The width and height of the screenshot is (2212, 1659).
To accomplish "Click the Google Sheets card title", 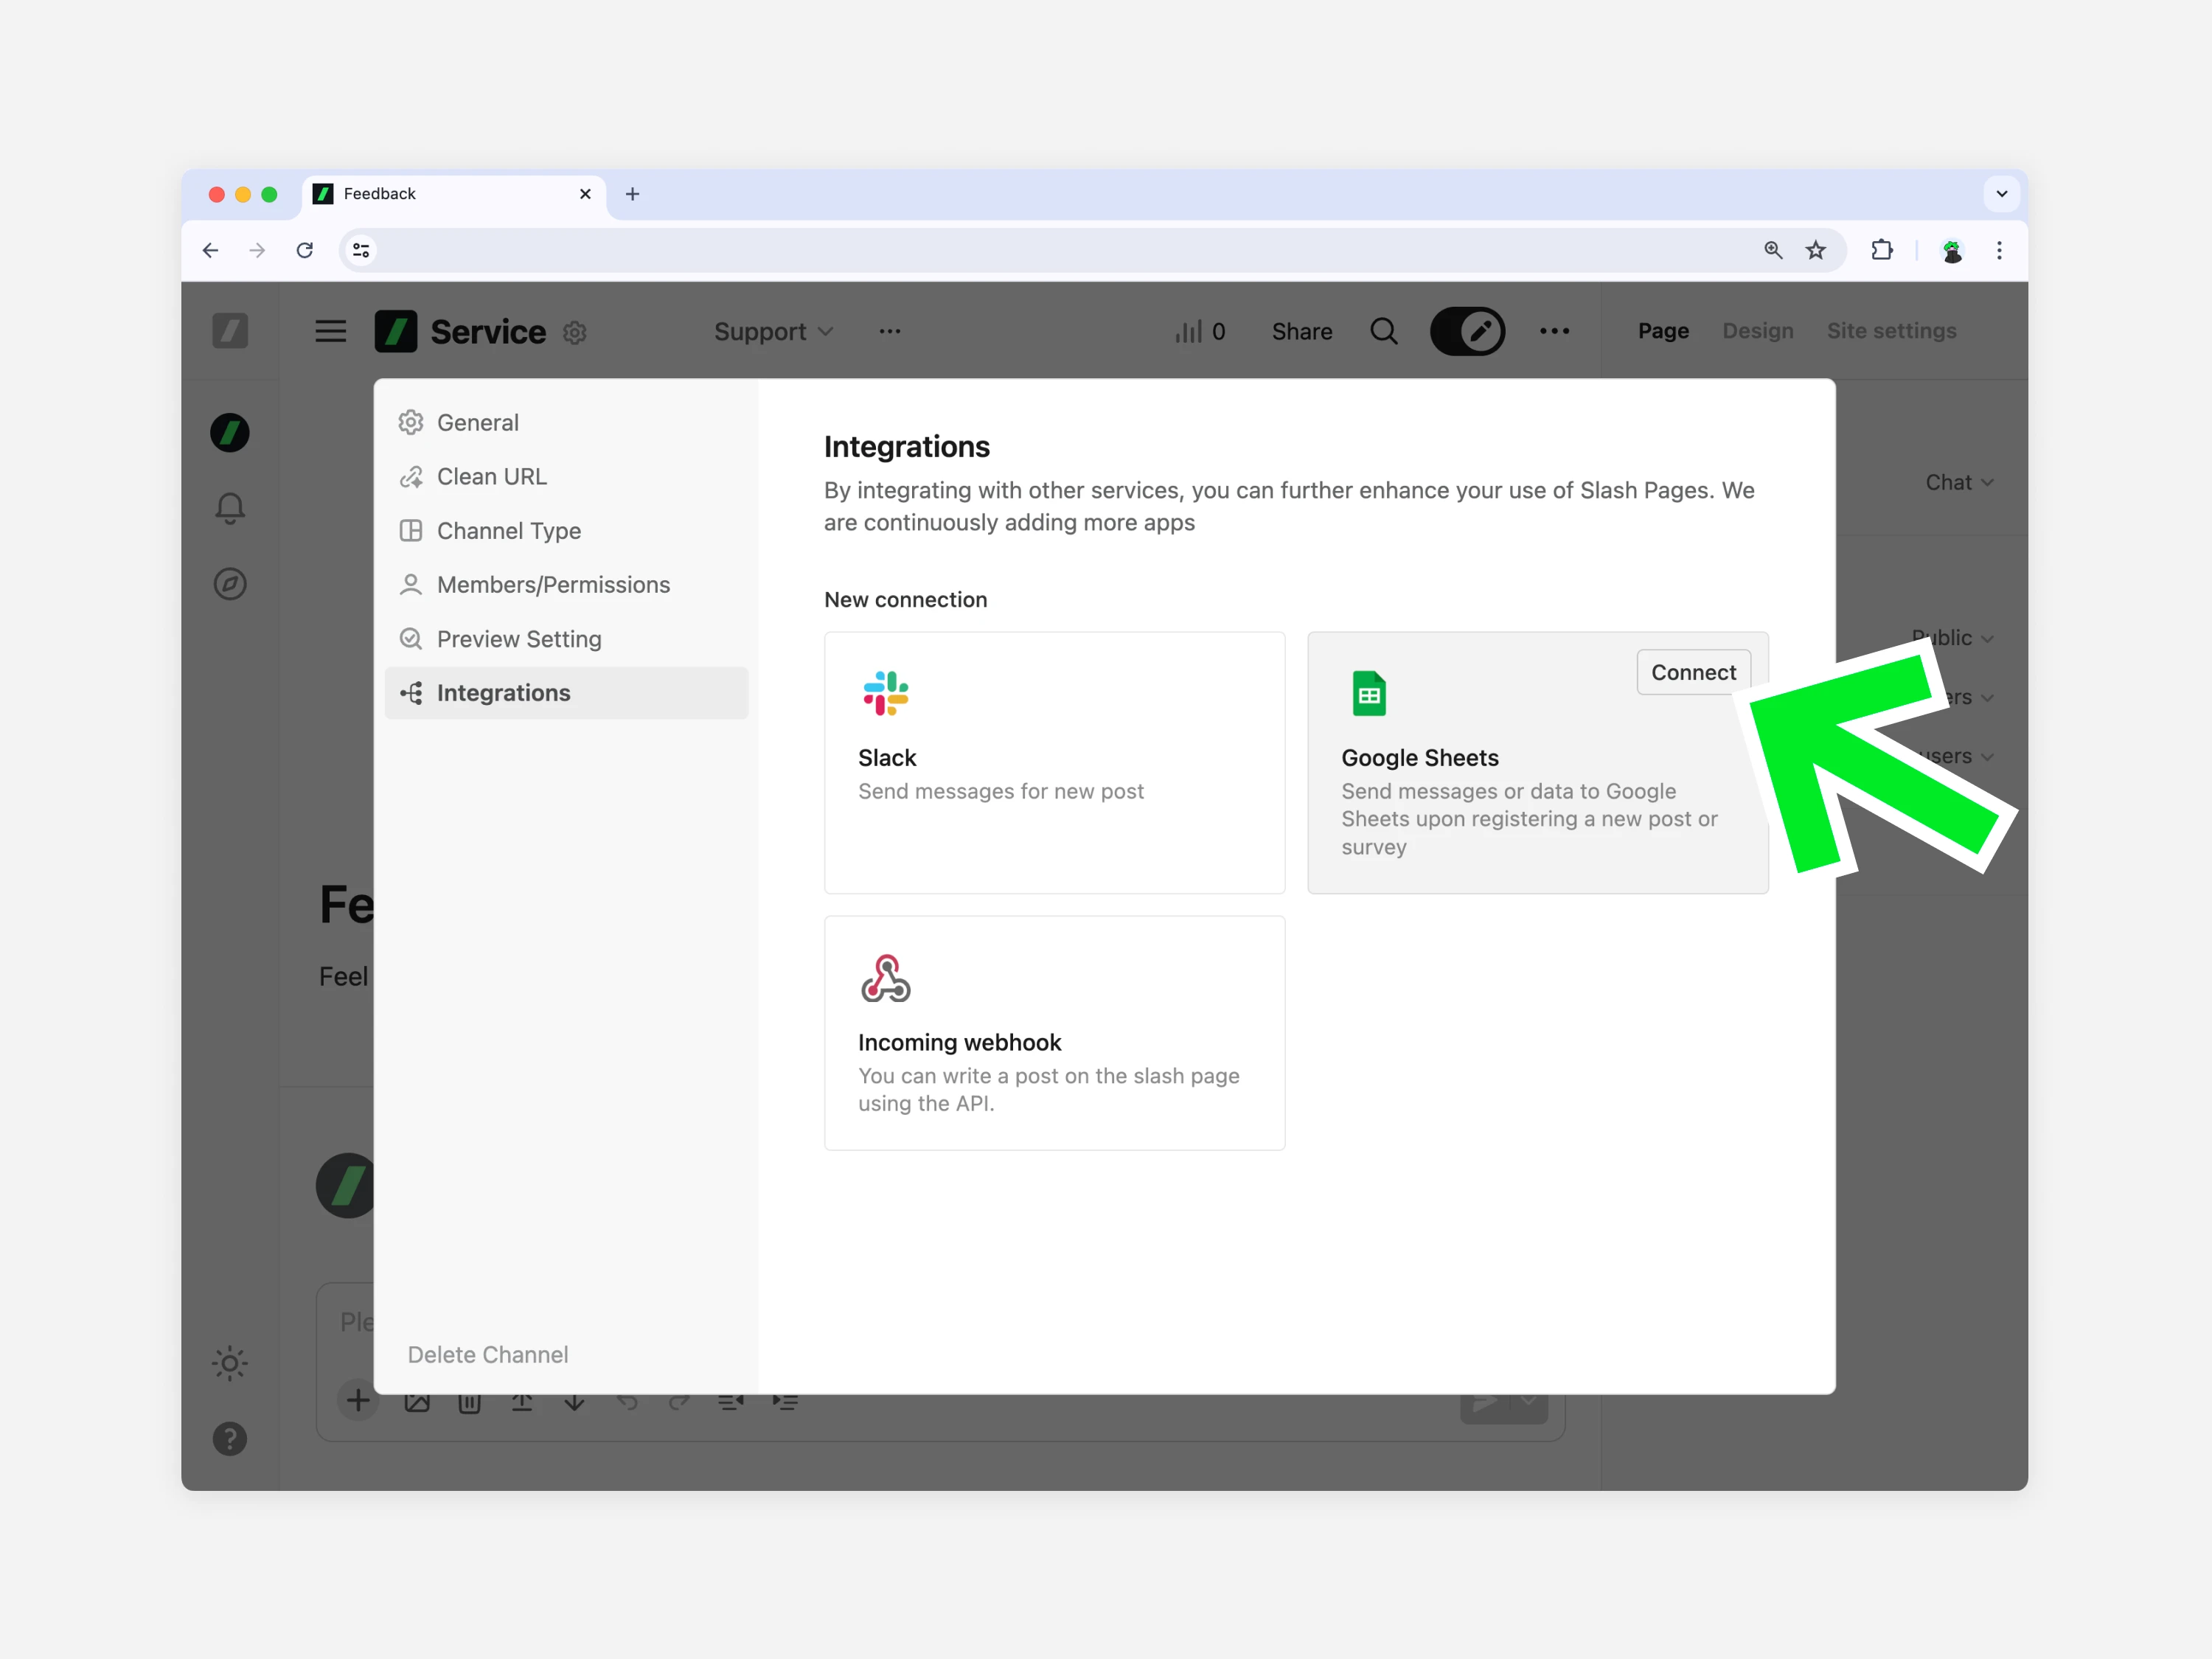I will pos(1419,758).
